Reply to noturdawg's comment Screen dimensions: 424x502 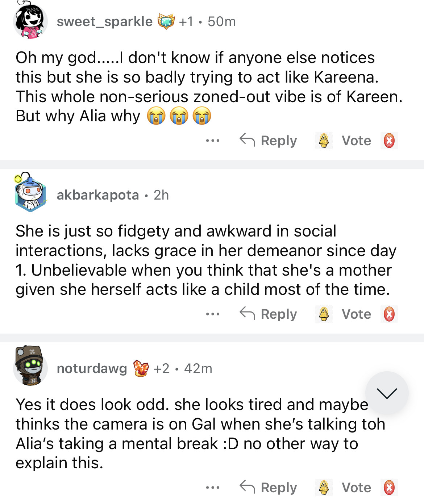point(269,488)
